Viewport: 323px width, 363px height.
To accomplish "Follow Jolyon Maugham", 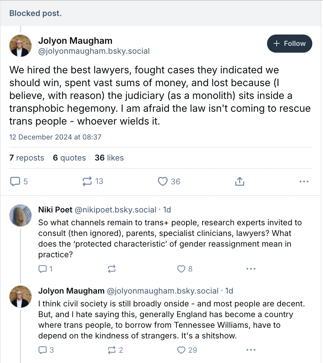I will pyautogui.click(x=289, y=43).
